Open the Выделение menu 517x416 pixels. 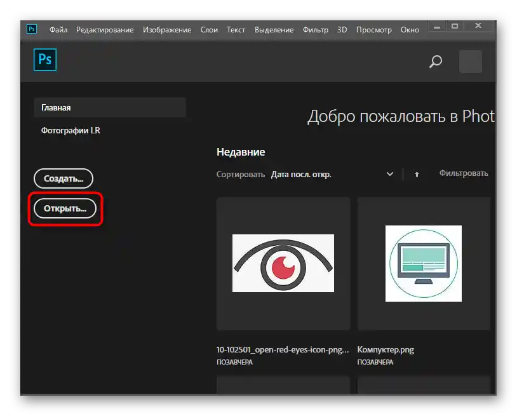point(274,30)
